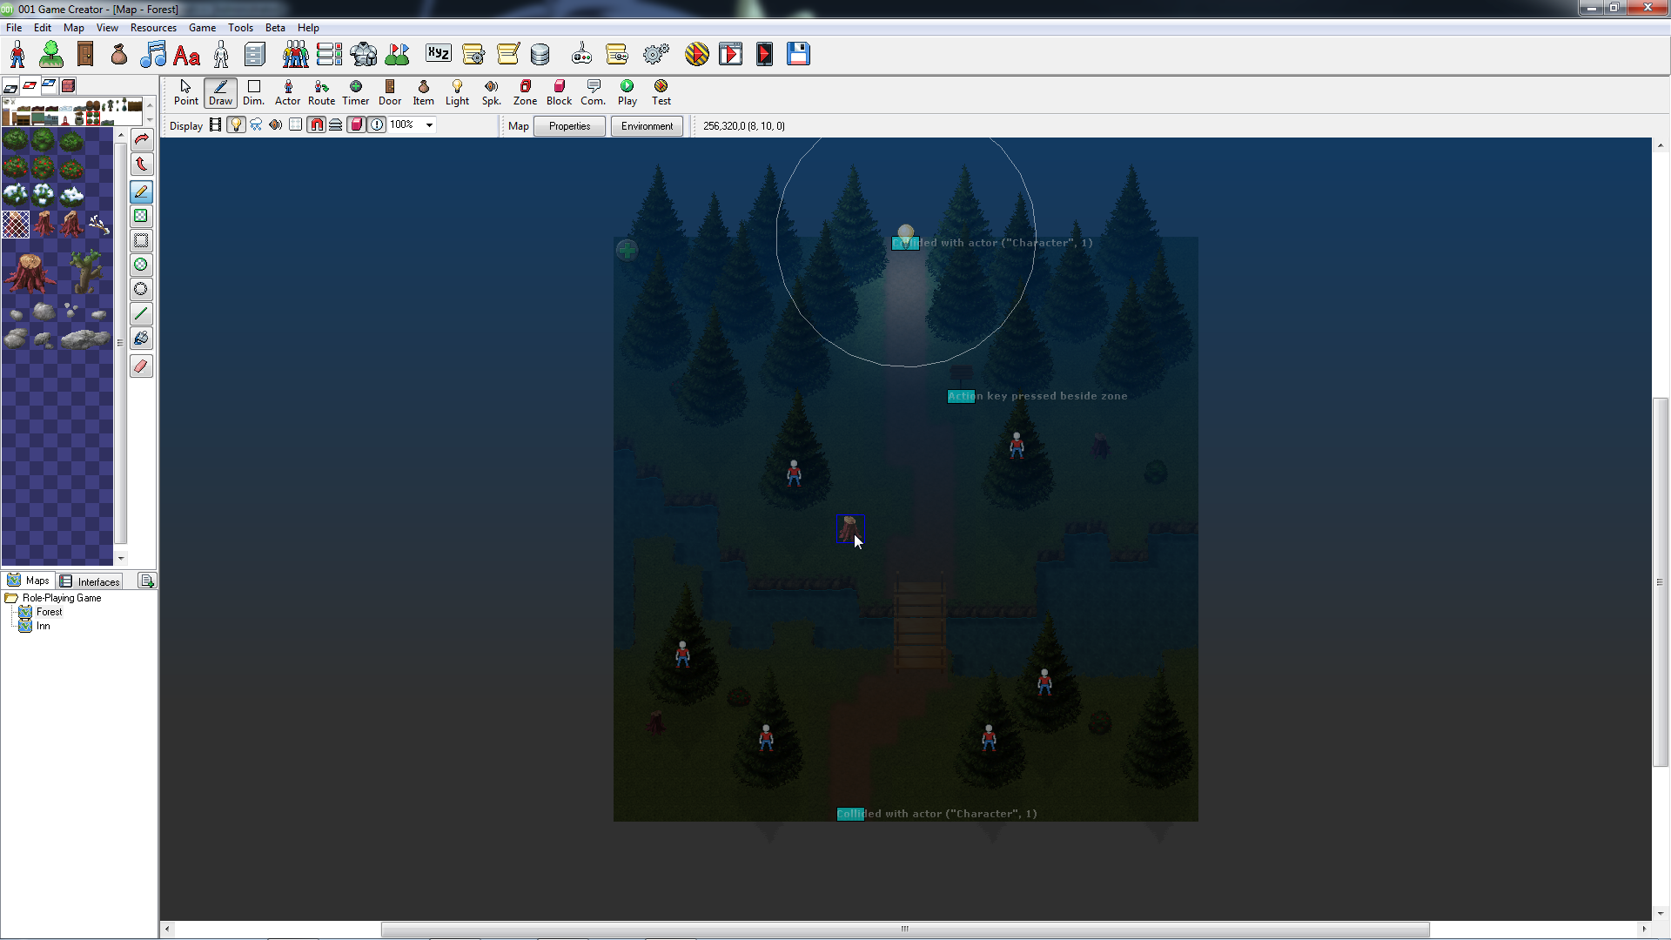Open the Resources menu
The width and height of the screenshot is (1671, 940).
coord(152,26)
